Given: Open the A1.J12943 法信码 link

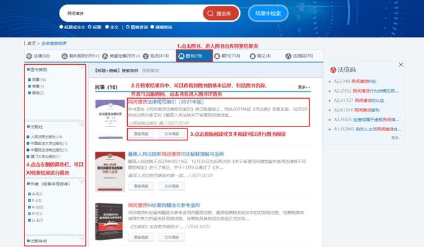Looking at the screenshot, I should (367, 129).
